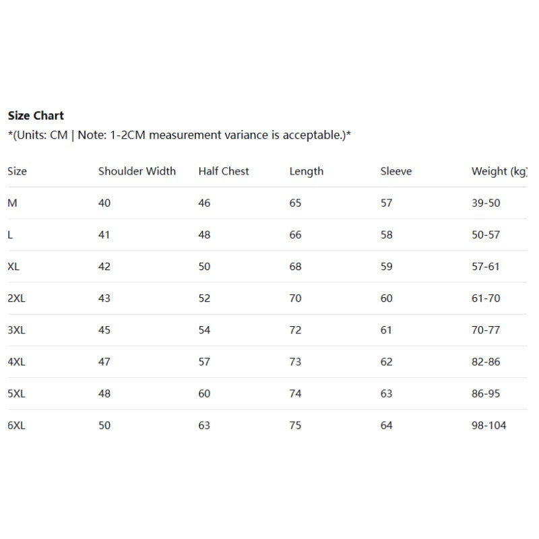Select the M size row label
539x539 pixels.
tap(12, 203)
